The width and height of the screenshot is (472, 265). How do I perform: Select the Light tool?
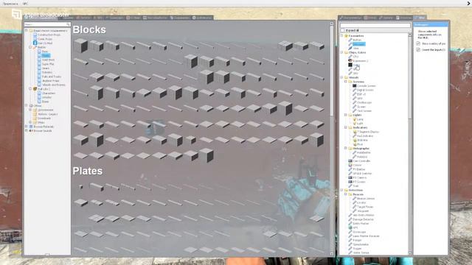360,124
